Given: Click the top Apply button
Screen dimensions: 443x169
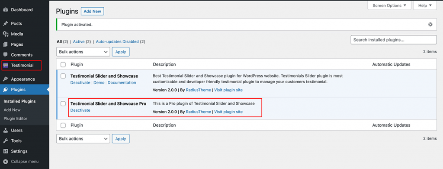Looking at the screenshot, I should [121, 52].
